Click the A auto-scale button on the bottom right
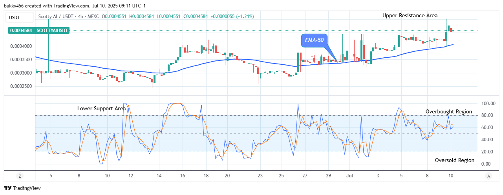The height and width of the screenshot is (195, 503). [x=488, y=176]
